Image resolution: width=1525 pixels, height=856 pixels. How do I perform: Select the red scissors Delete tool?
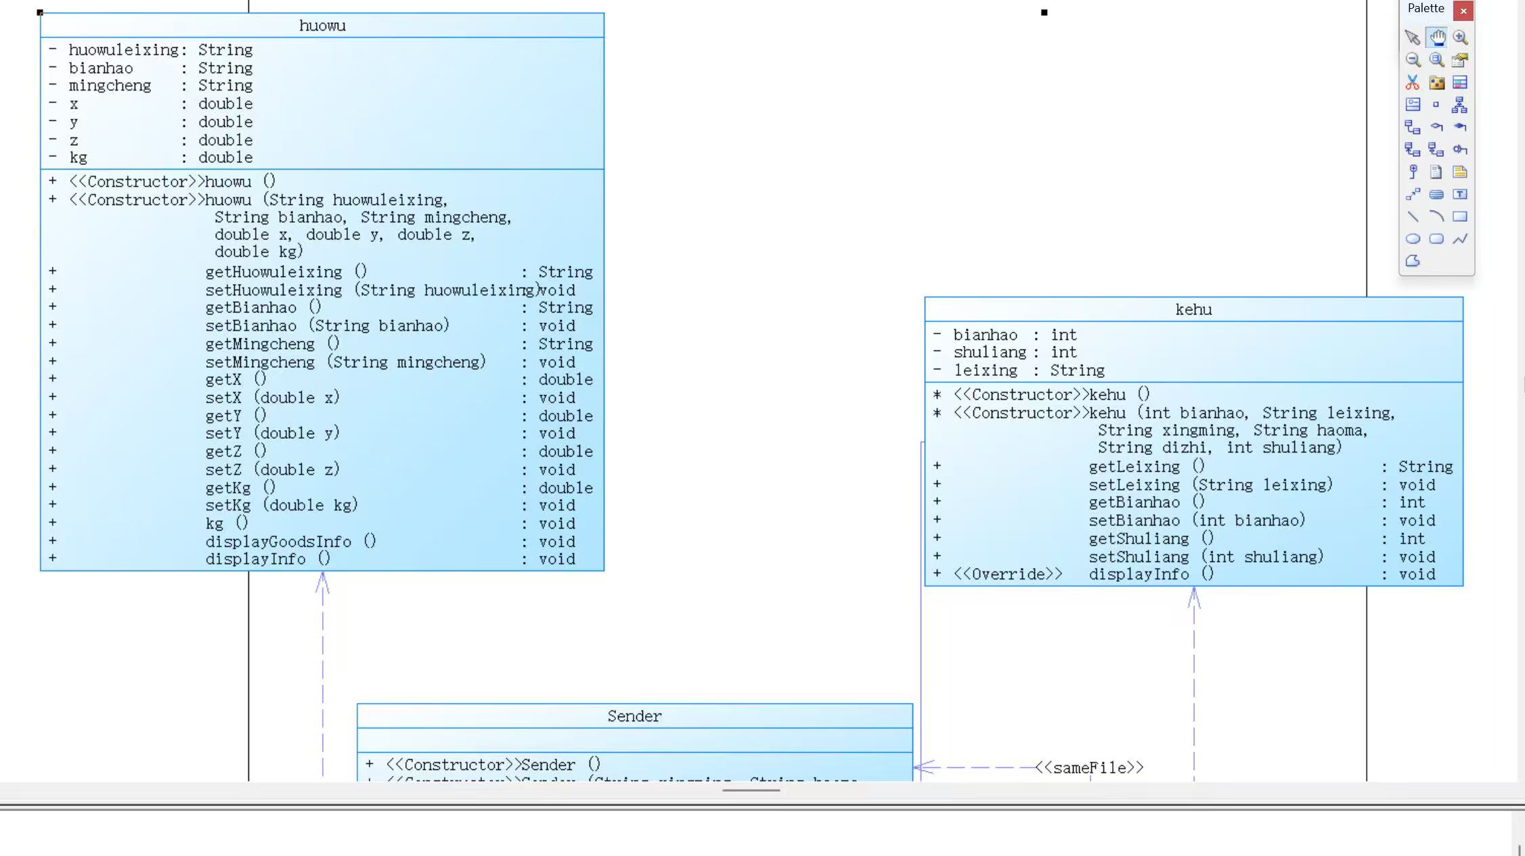point(1412,82)
